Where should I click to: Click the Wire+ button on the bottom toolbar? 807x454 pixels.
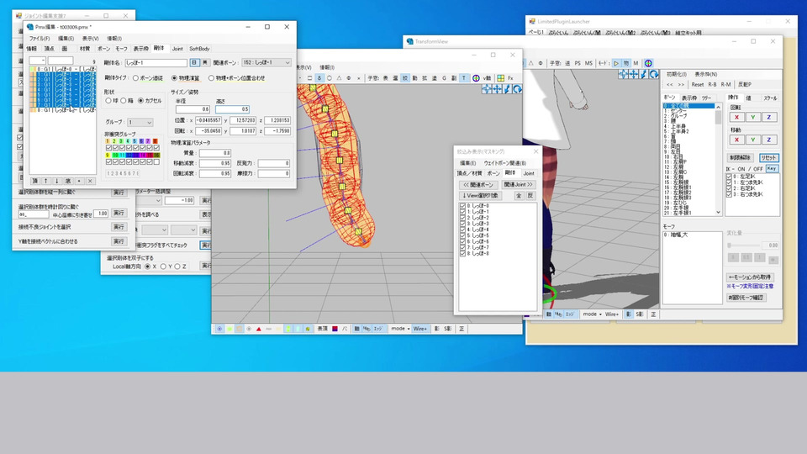point(419,328)
